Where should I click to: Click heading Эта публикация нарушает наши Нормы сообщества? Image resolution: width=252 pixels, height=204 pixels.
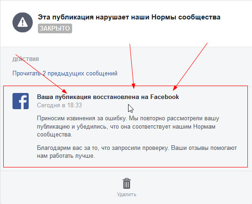[129, 17]
